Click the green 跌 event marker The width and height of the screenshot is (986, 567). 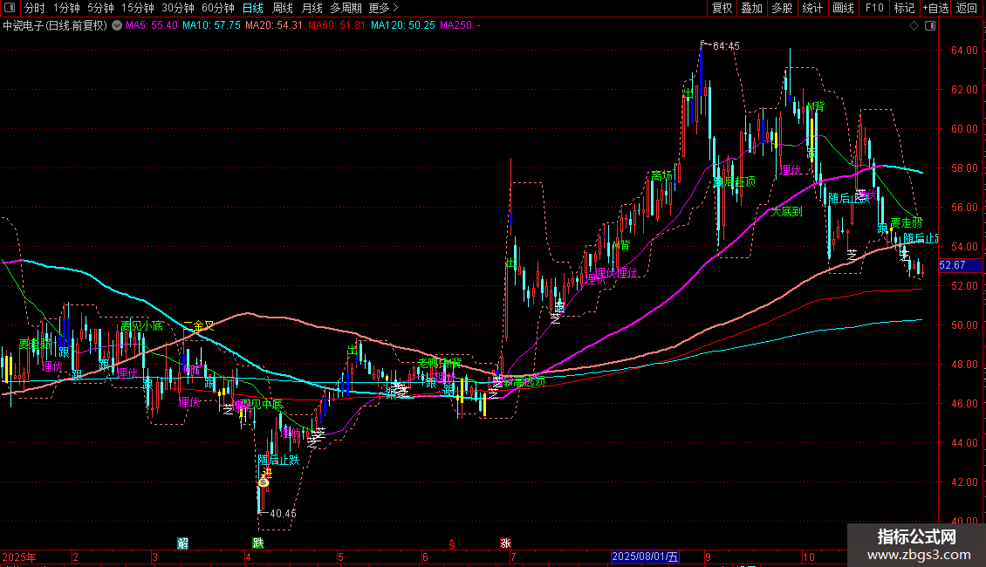[x=257, y=543]
